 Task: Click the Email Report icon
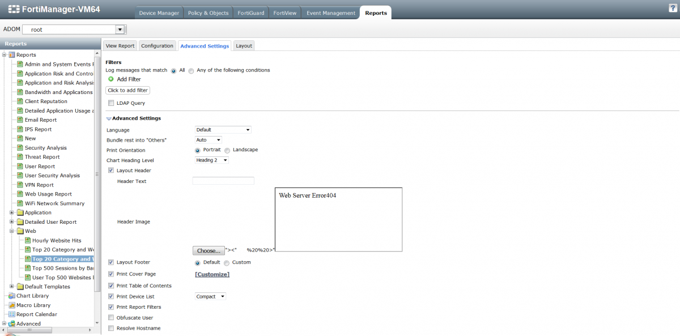20,120
